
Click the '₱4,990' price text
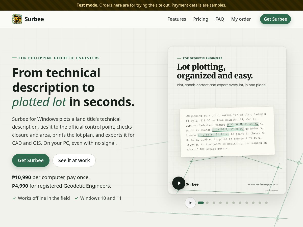[x=20, y=186]
